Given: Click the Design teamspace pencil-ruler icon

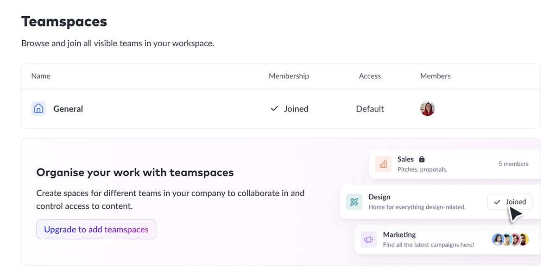Looking at the screenshot, I should (x=354, y=202).
